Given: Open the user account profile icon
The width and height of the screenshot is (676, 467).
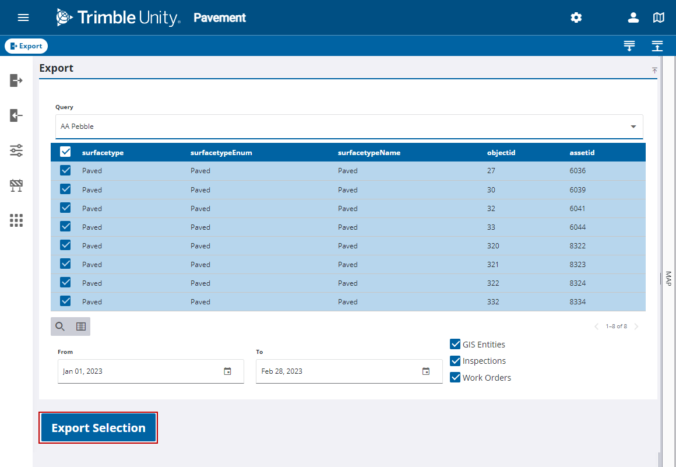Looking at the screenshot, I should click(x=633, y=17).
